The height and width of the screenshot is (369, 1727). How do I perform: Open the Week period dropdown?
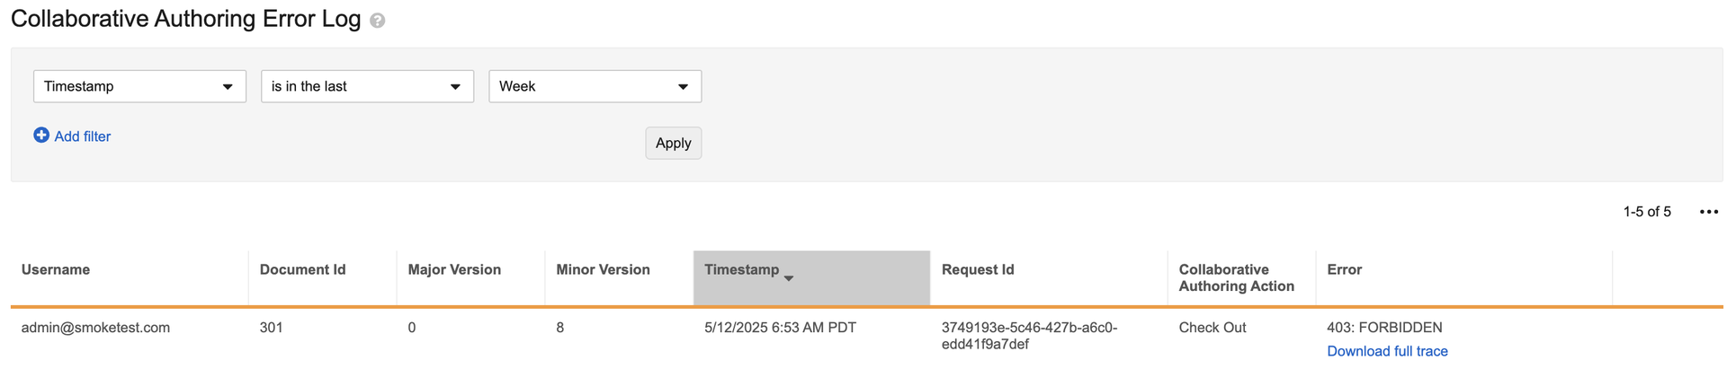(x=595, y=86)
